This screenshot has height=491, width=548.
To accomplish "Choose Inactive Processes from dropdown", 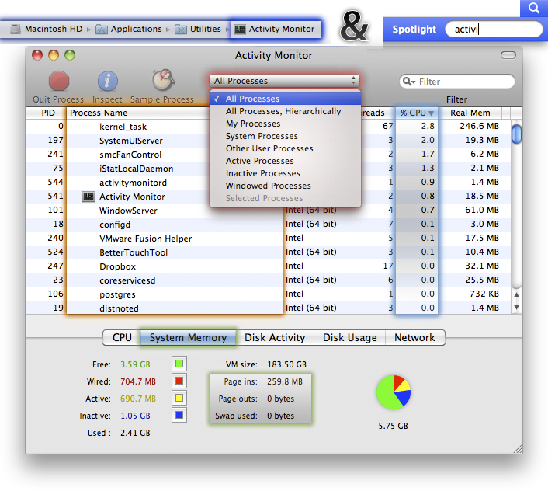I will pos(263,173).
